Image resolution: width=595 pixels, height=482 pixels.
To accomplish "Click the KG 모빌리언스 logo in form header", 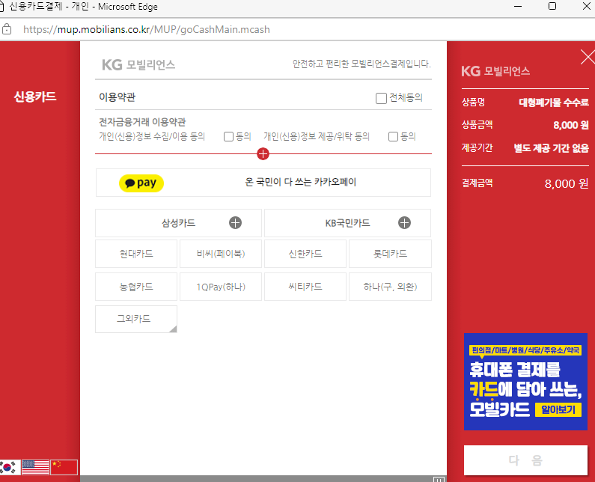I will coord(138,65).
